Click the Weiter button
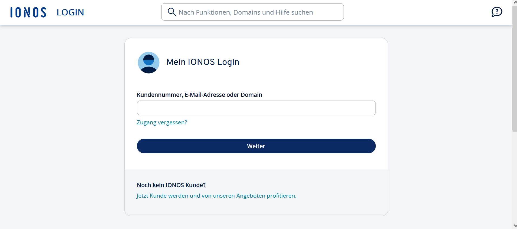 [256, 146]
